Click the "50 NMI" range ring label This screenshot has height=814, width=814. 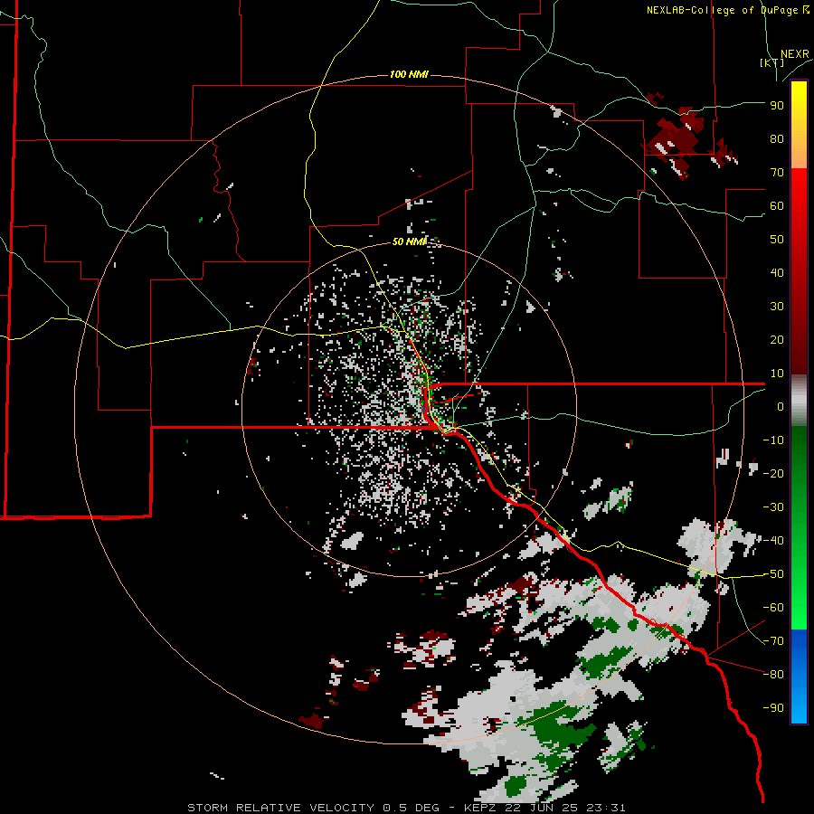tap(409, 241)
